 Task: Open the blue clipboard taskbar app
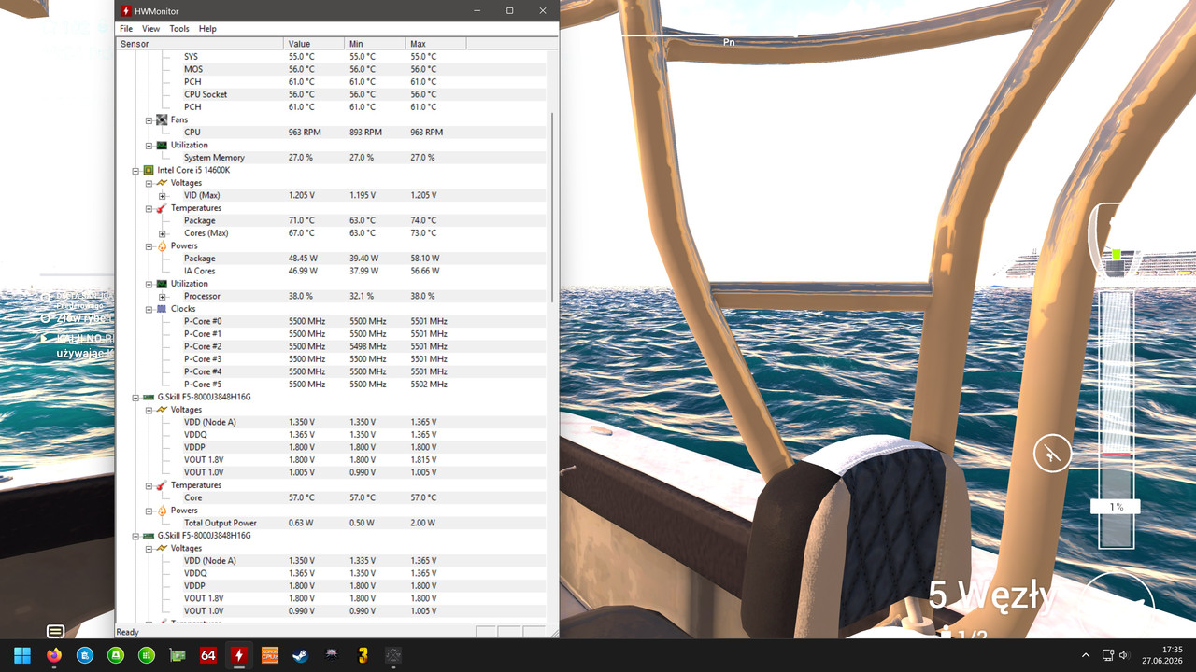click(84, 655)
